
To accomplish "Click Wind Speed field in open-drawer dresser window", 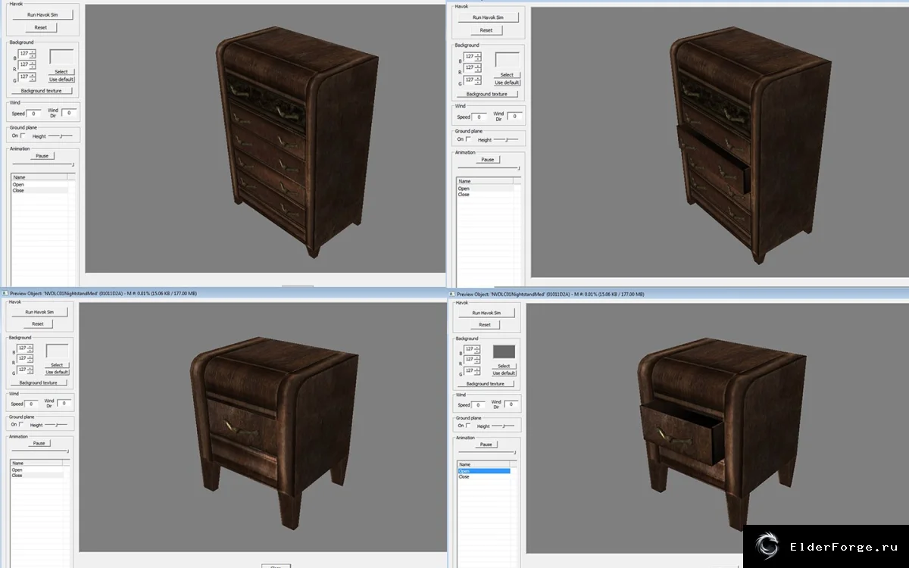I will point(479,117).
